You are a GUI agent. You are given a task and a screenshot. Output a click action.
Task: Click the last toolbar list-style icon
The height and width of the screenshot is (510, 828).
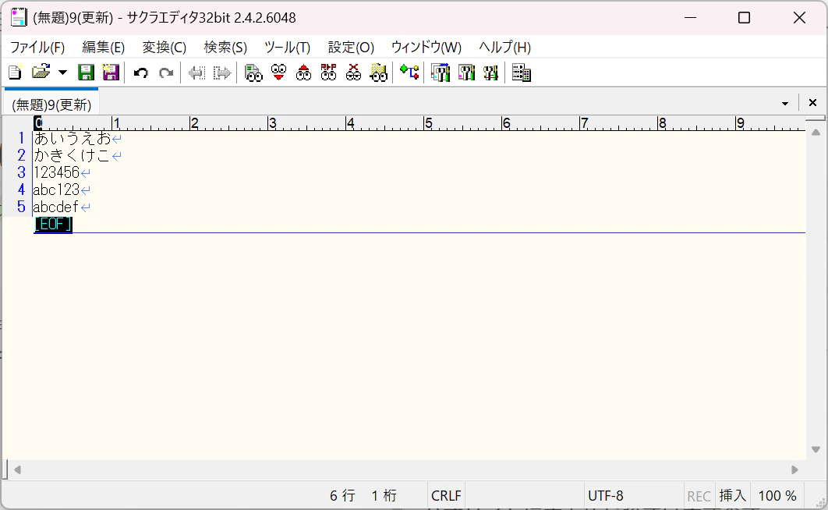click(521, 73)
